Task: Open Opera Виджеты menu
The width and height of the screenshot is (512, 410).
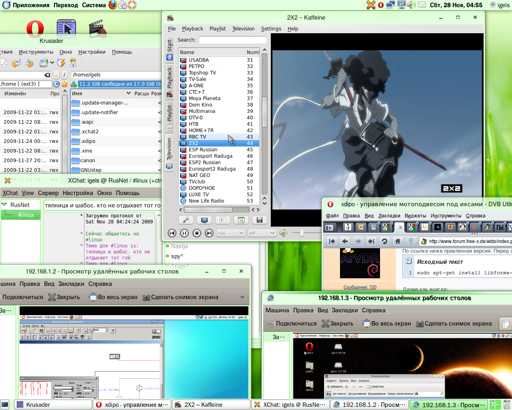Action: click(x=415, y=216)
